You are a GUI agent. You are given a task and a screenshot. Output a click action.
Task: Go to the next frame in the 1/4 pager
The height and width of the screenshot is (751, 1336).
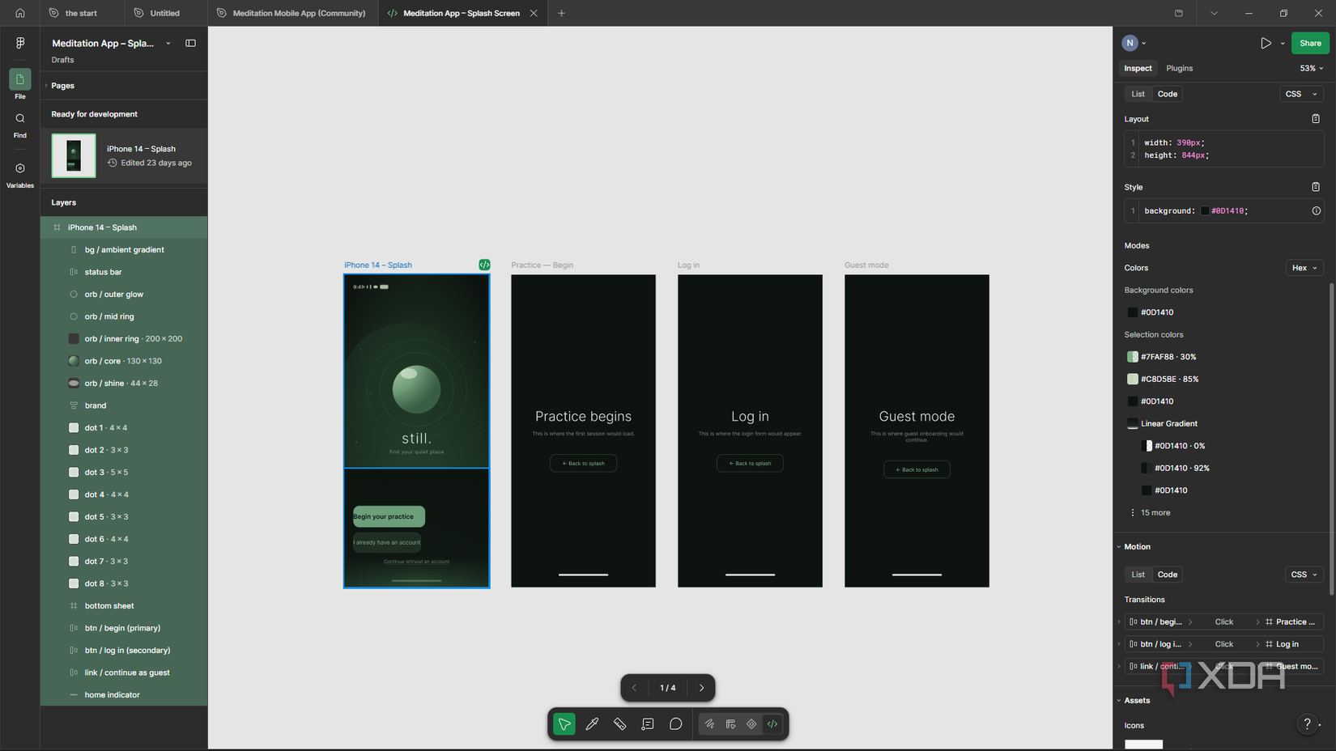701,688
